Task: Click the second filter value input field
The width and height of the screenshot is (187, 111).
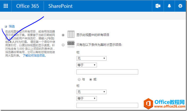Action: 107,105
